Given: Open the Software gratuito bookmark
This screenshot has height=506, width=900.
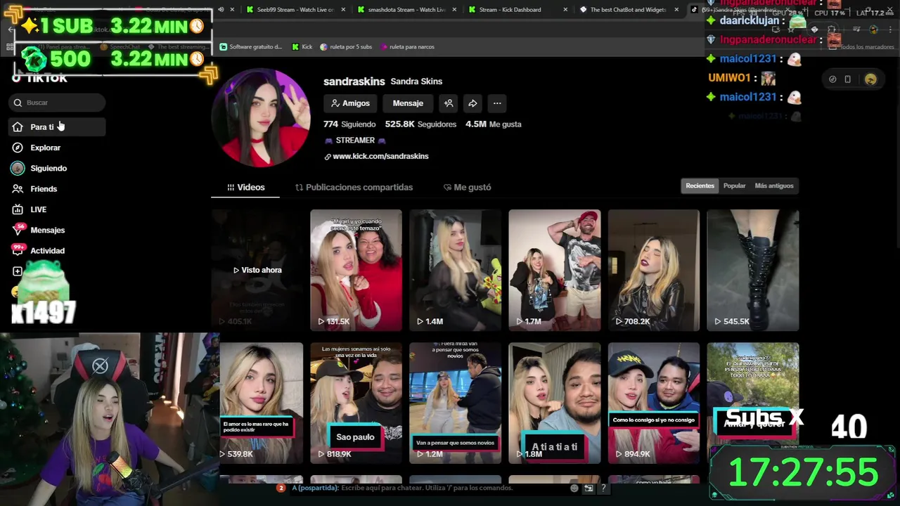Looking at the screenshot, I should click(x=250, y=47).
